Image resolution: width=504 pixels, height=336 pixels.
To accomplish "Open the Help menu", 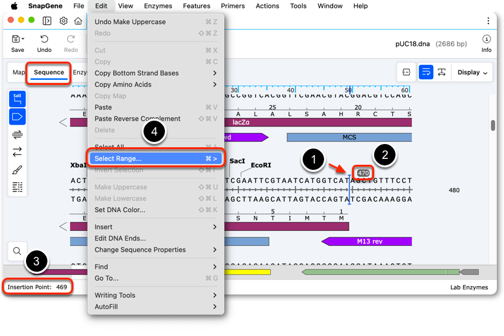I will (x=360, y=6).
